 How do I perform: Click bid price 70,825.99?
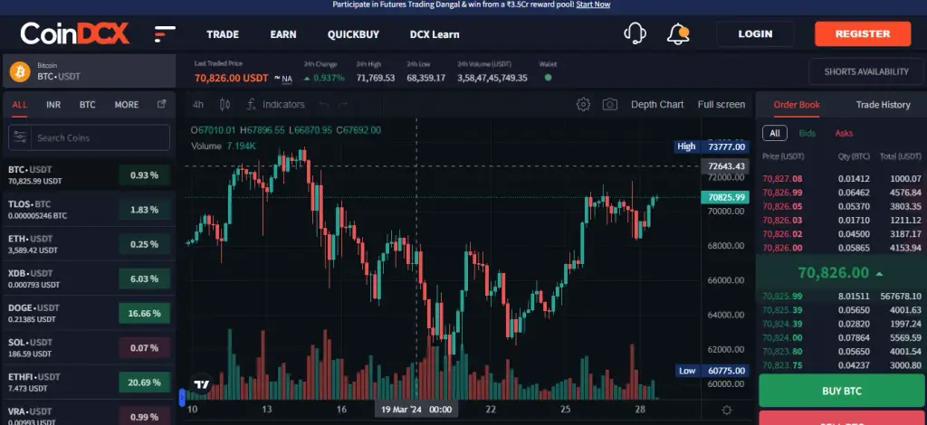[782, 297]
